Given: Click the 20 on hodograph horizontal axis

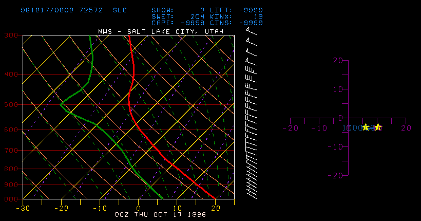Looking at the screenshot, I should click(406, 128).
